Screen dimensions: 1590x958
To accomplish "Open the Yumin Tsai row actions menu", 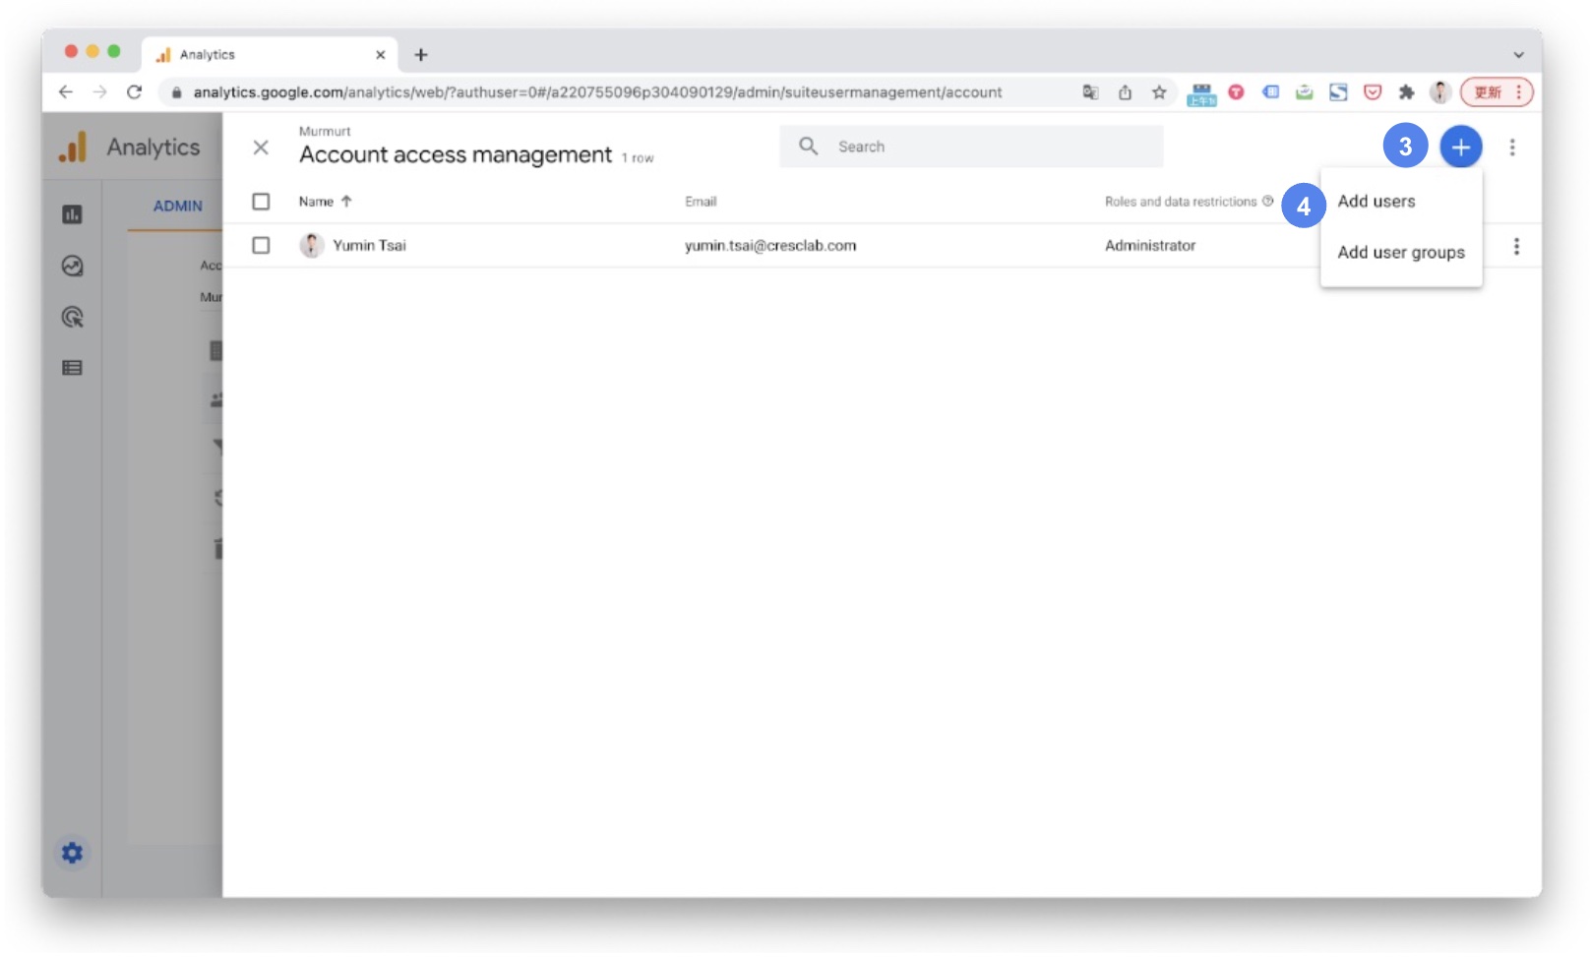I will point(1516,246).
